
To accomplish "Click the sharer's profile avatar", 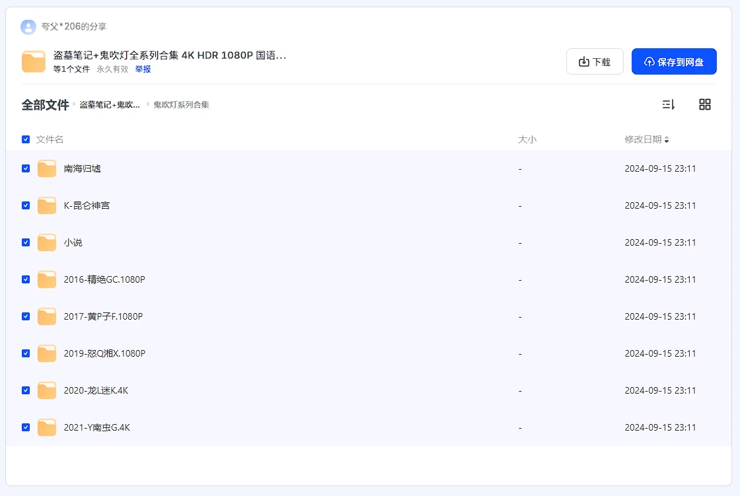I will pos(28,26).
